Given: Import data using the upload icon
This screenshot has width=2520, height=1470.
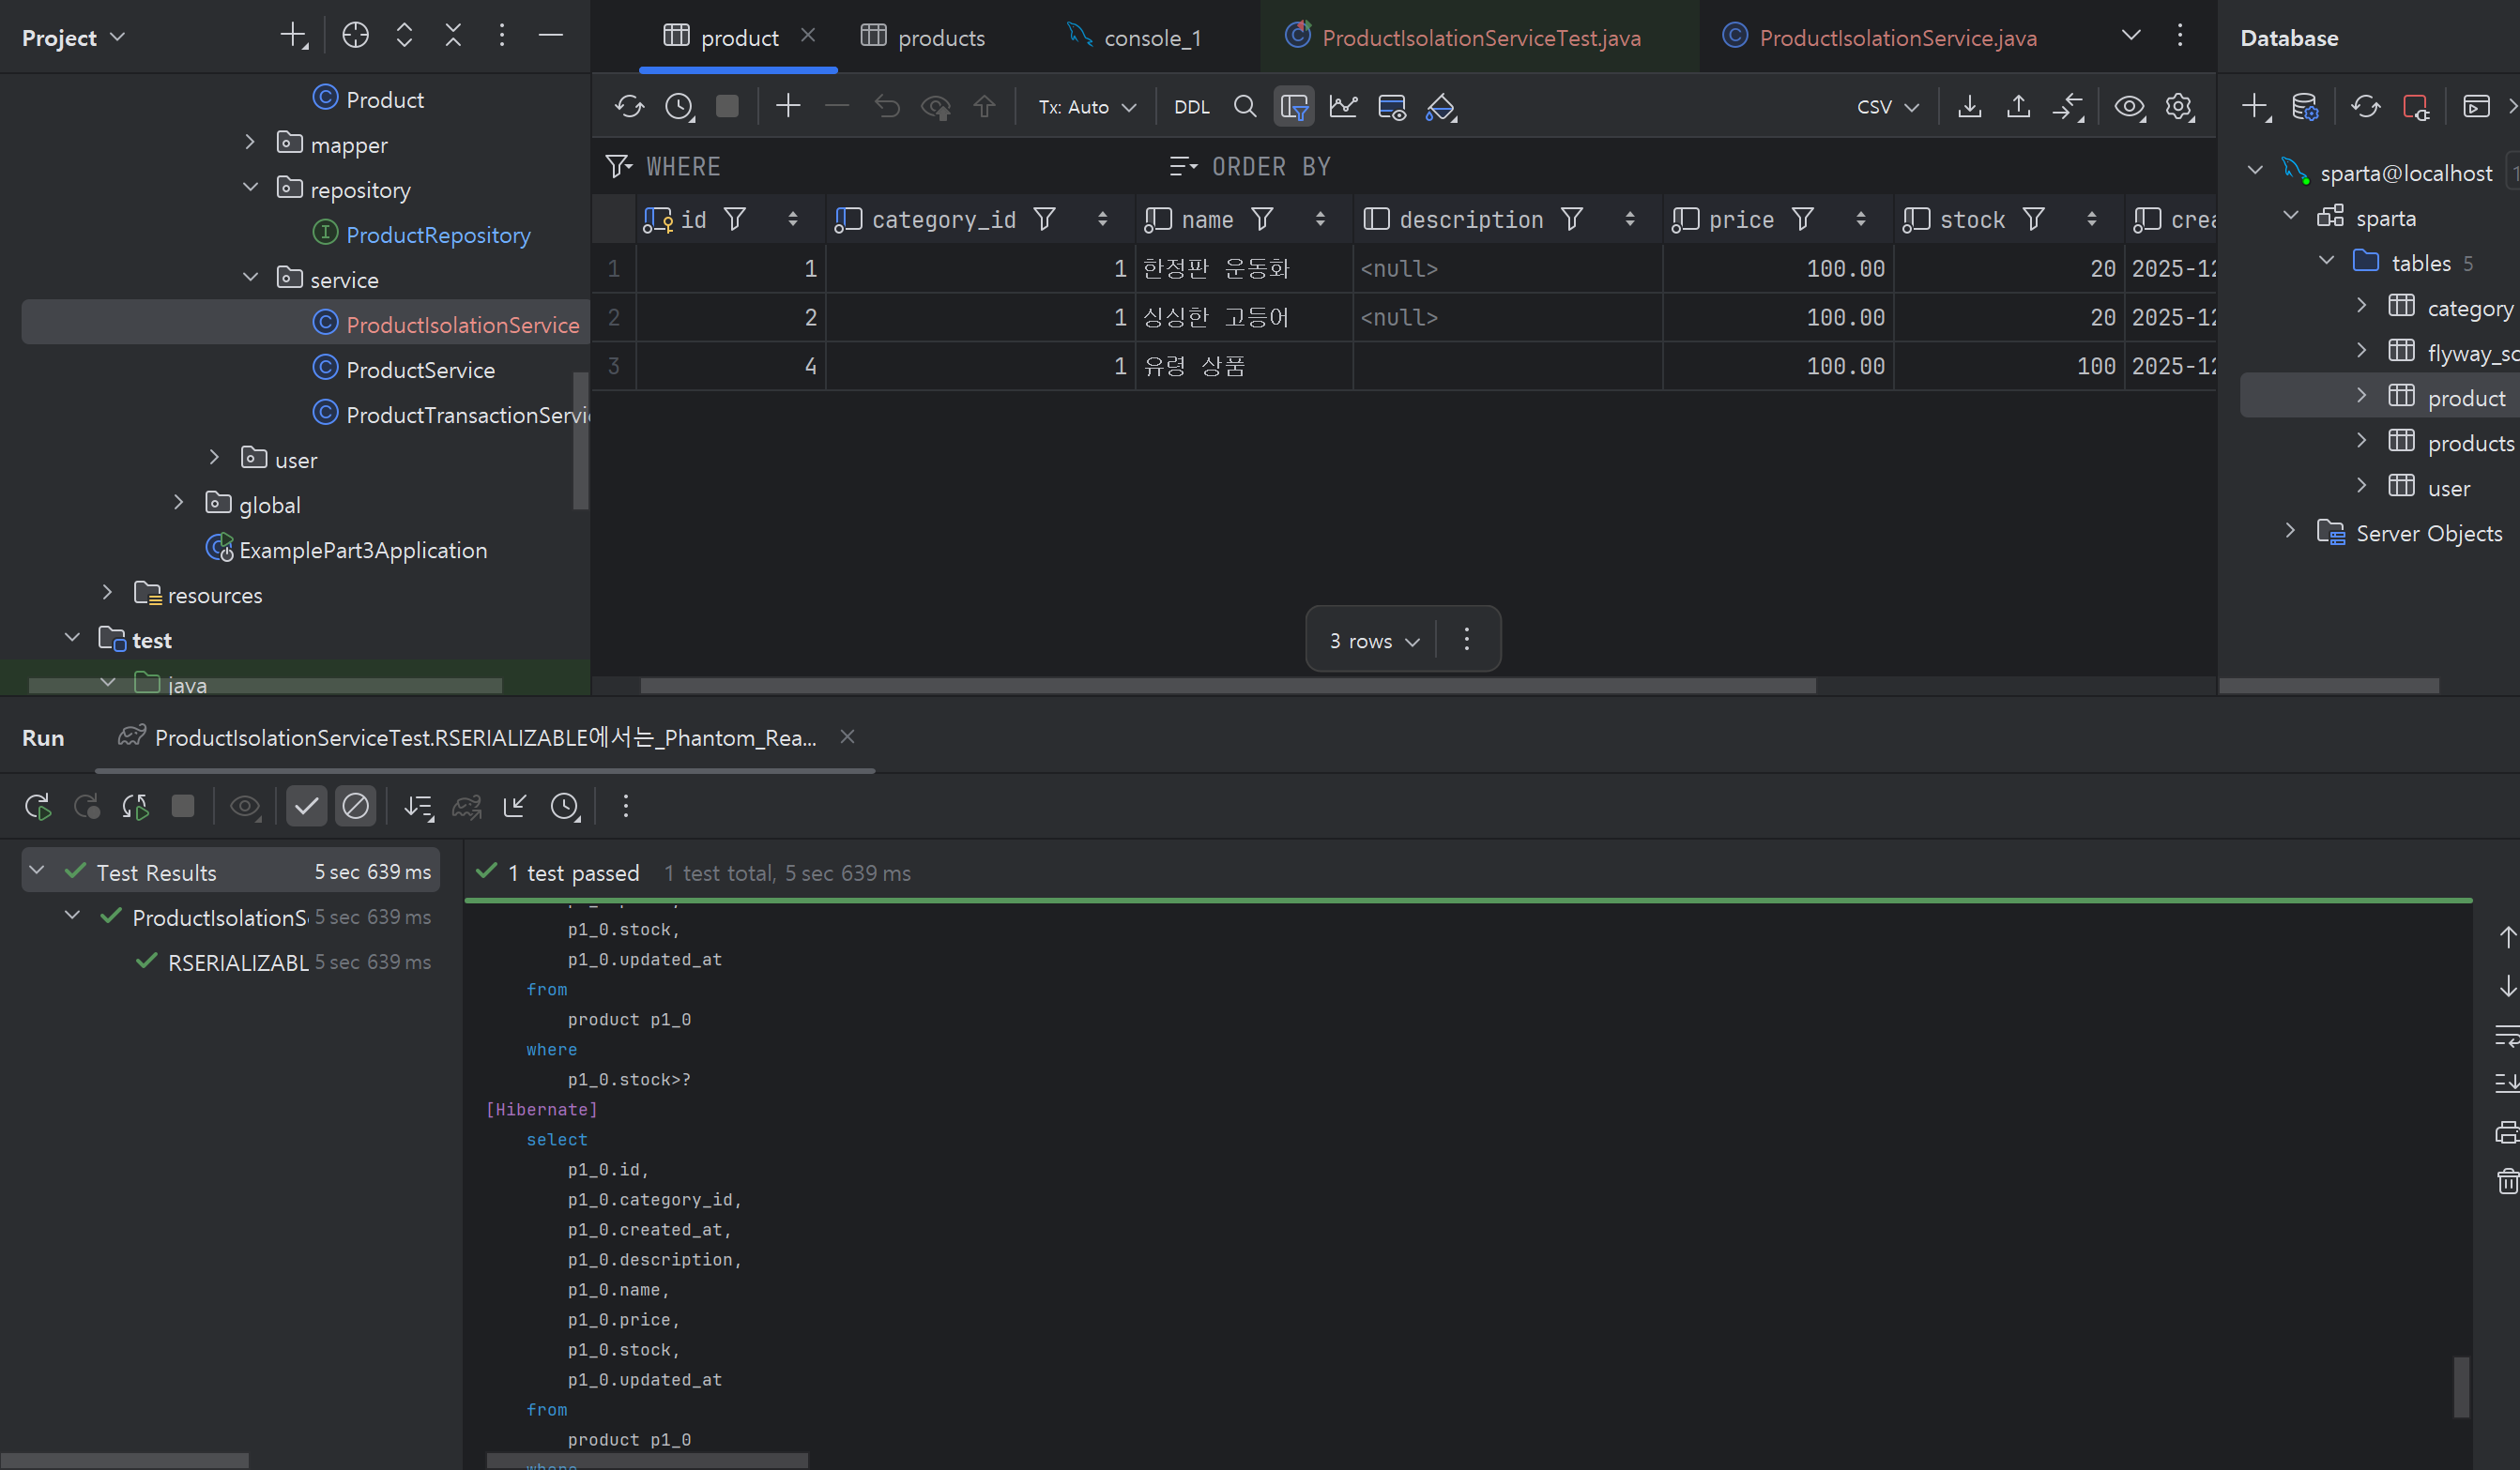Looking at the screenshot, I should click(x=2019, y=106).
